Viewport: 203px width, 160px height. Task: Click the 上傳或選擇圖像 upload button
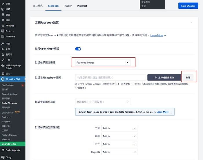pyautogui.click(x=164, y=78)
